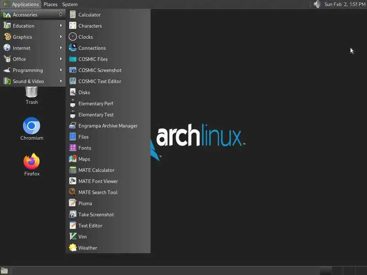Click the Clocks app icon

tap(72, 37)
